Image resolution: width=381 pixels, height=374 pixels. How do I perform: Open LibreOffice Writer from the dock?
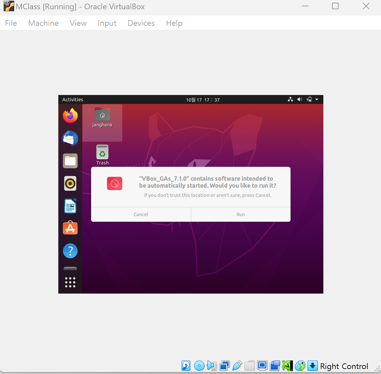coord(70,206)
